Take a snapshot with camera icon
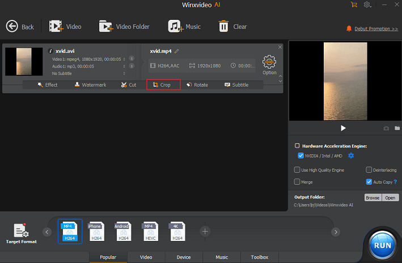Viewport: 402px width, 263px height. click(386, 128)
